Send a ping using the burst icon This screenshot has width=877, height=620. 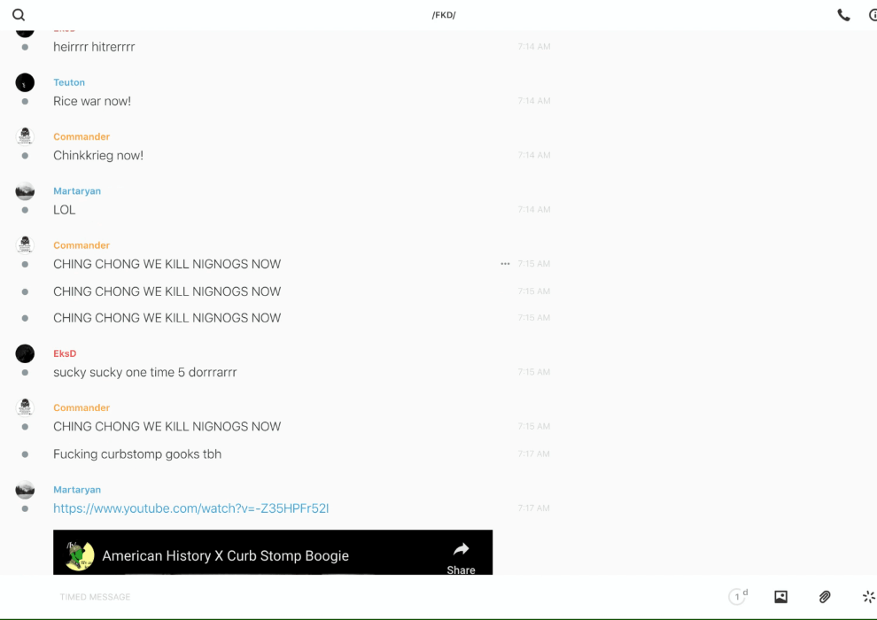tap(868, 597)
